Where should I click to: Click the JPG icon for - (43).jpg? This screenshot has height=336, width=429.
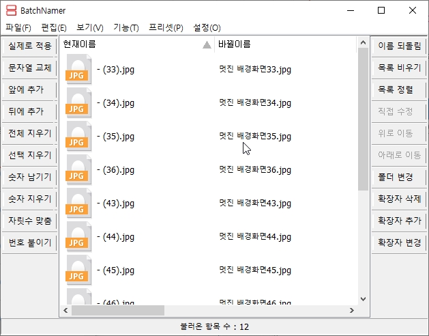click(x=78, y=203)
